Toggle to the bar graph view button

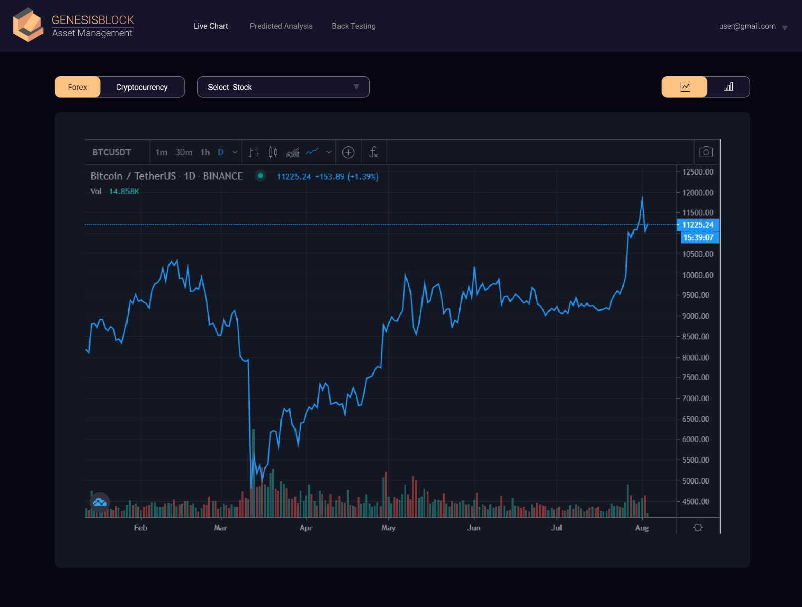point(728,87)
